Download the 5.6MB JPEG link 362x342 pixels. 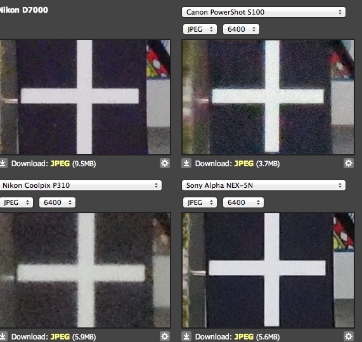244,337
